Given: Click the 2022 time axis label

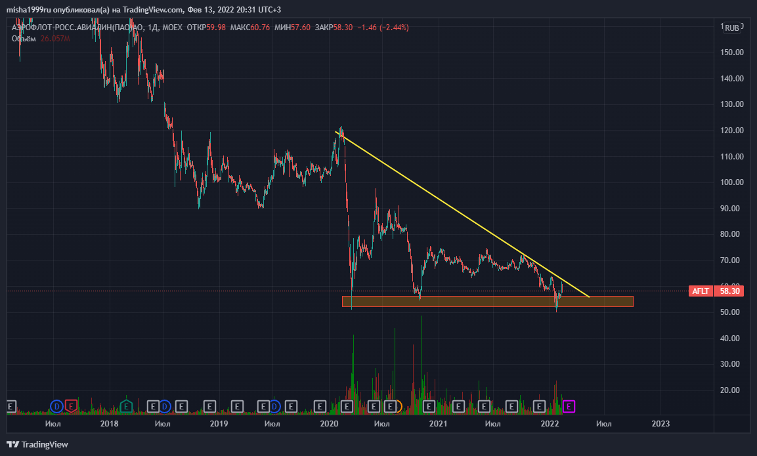Looking at the screenshot, I should click(x=550, y=424).
